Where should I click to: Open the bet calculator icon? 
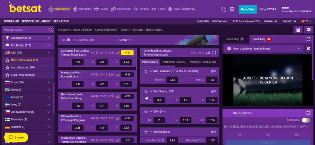pos(298,30)
